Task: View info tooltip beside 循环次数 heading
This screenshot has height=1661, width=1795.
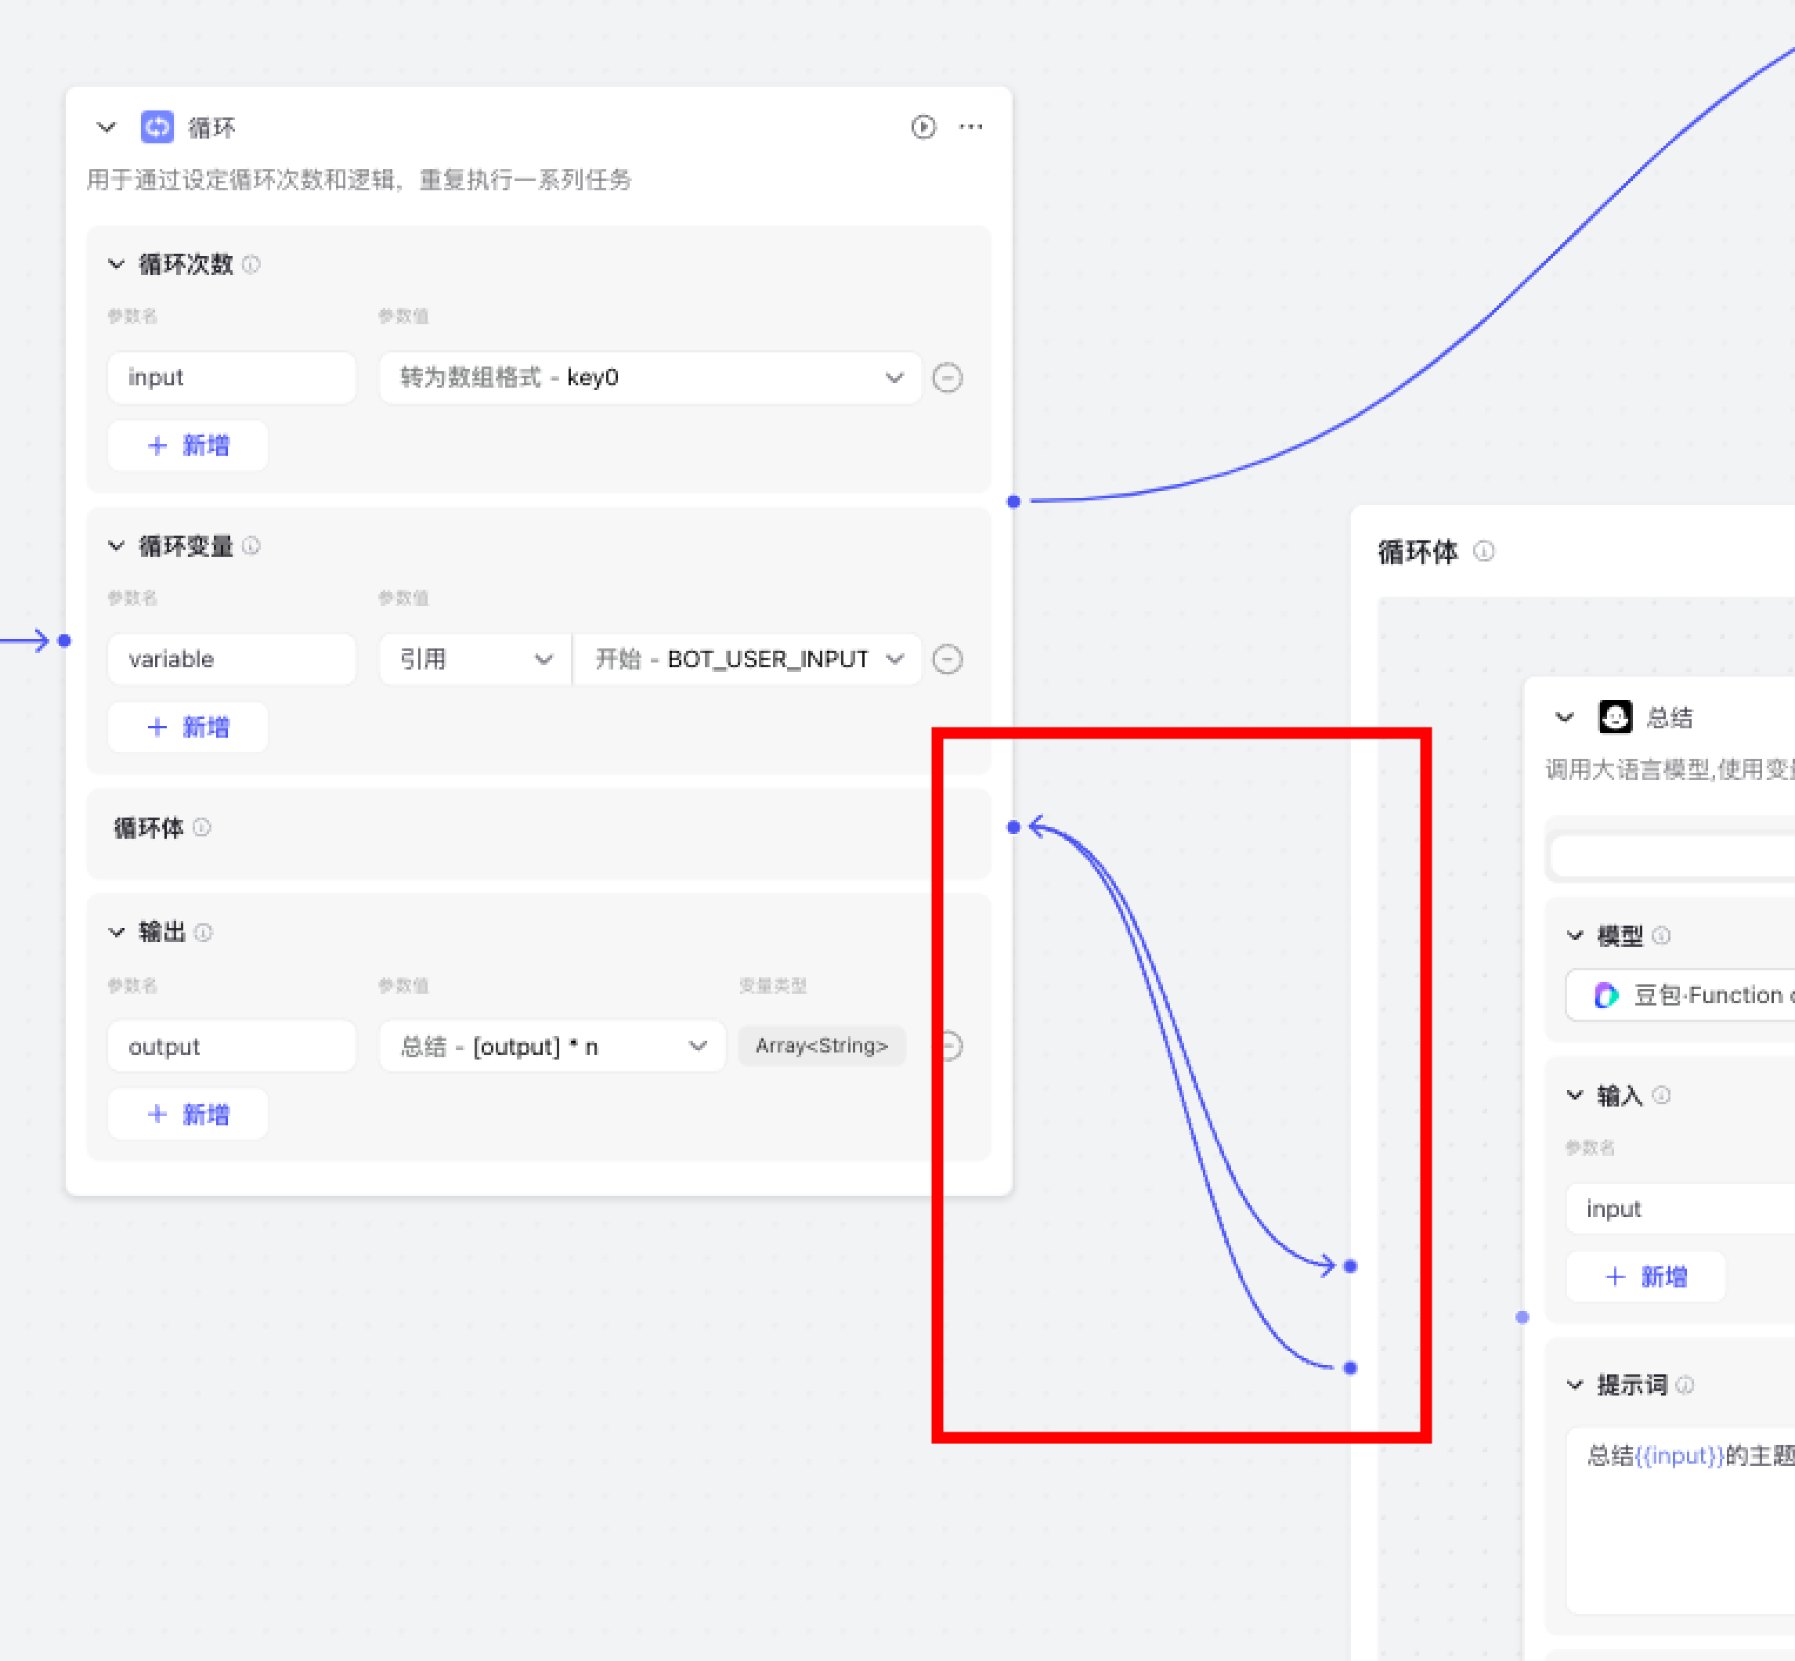Action: (251, 264)
